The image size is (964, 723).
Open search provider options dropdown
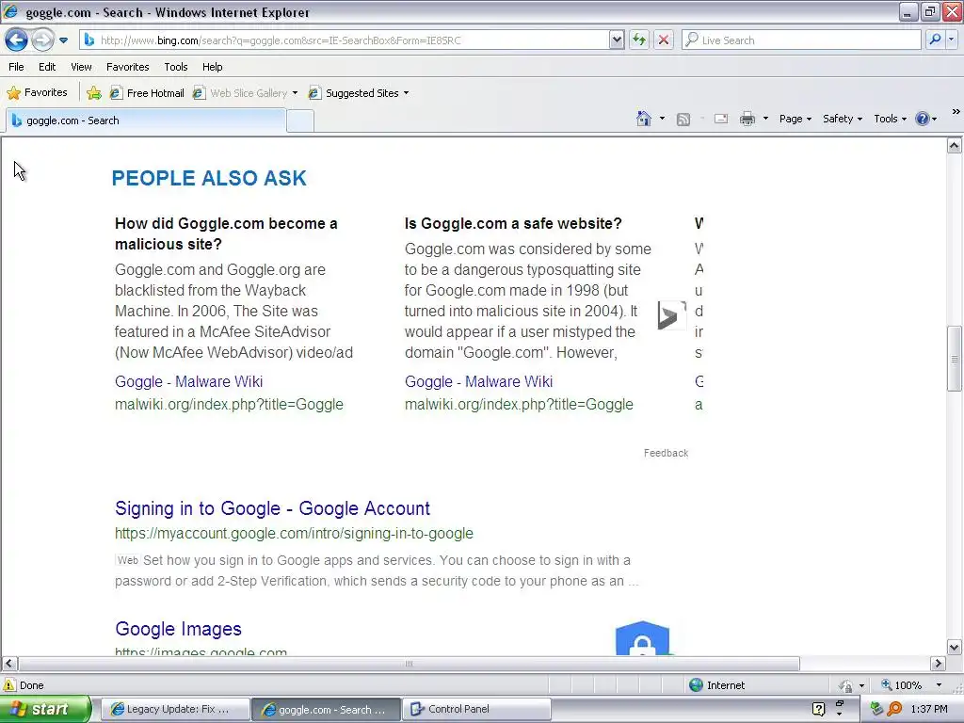(x=951, y=40)
